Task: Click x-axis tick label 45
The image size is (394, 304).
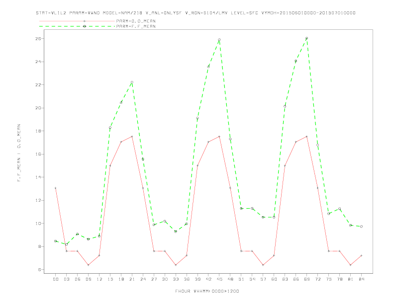Action: [x=219, y=279]
